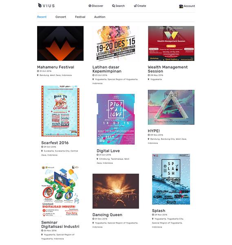Open the Festival tab
This screenshot has height=245, width=232.
coord(80,17)
